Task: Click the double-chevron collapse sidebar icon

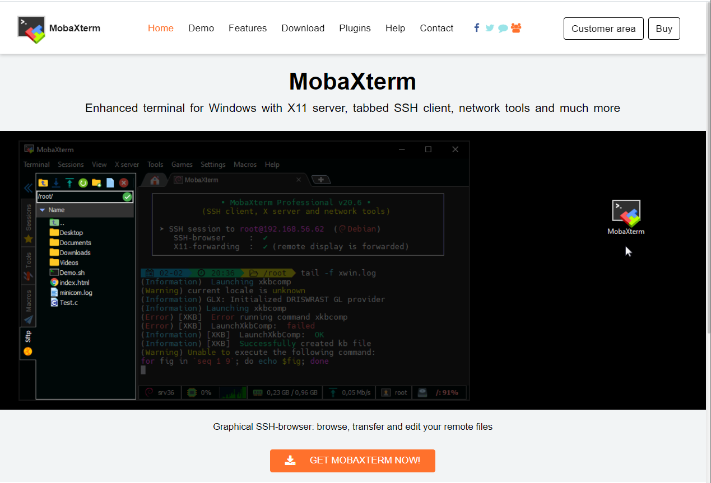Action: click(27, 188)
